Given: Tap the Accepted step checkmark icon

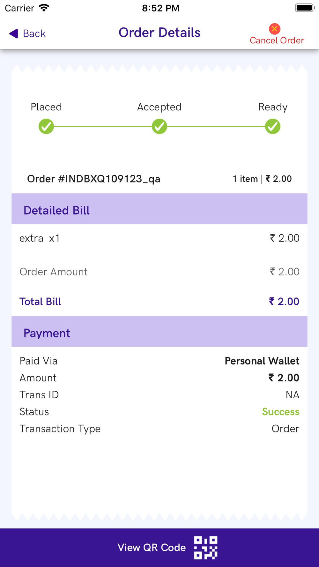Looking at the screenshot, I should (x=159, y=127).
